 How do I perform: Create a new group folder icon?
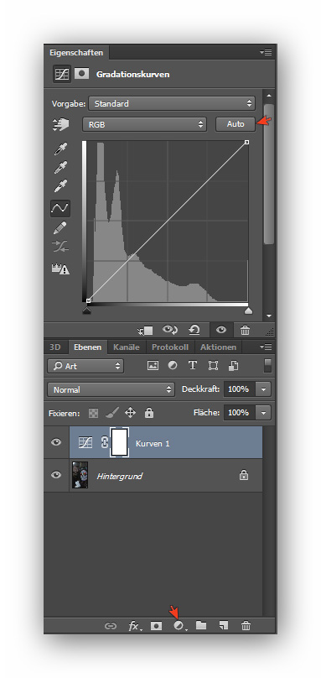(x=201, y=625)
